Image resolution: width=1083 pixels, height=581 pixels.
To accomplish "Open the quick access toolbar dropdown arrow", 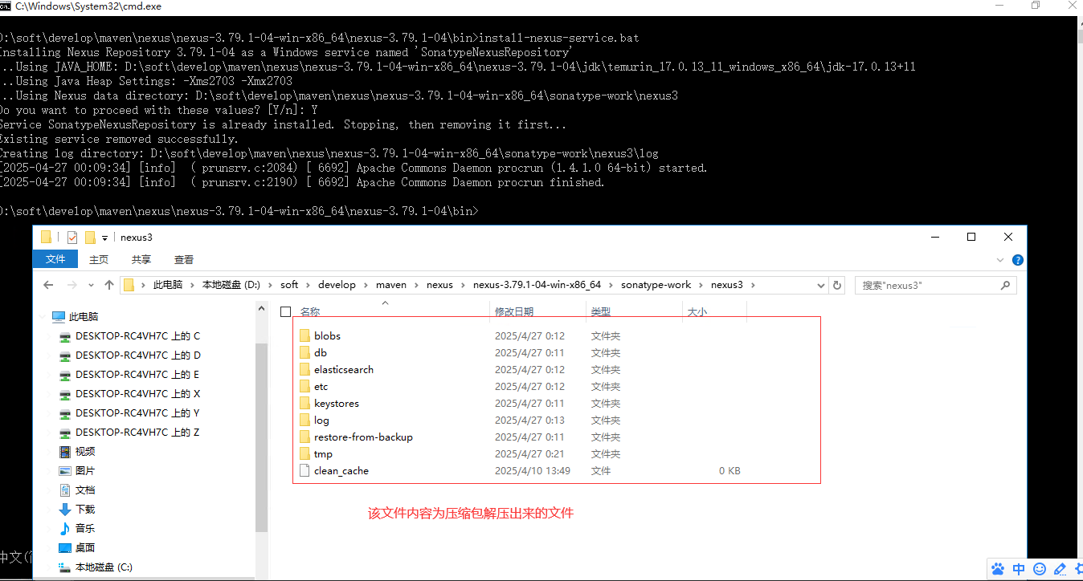I will [104, 238].
